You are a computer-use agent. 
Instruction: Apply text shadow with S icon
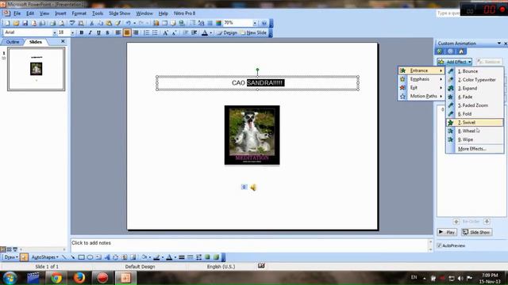tap(107, 32)
